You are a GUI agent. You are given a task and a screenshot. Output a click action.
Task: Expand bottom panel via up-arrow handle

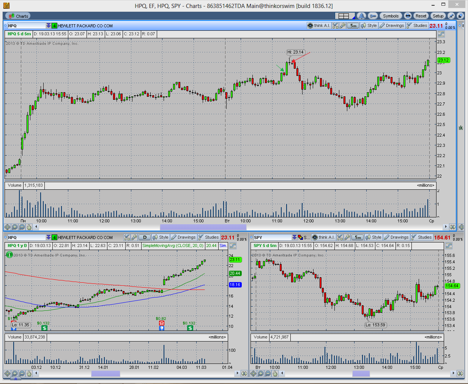click(x=15, y=379)
